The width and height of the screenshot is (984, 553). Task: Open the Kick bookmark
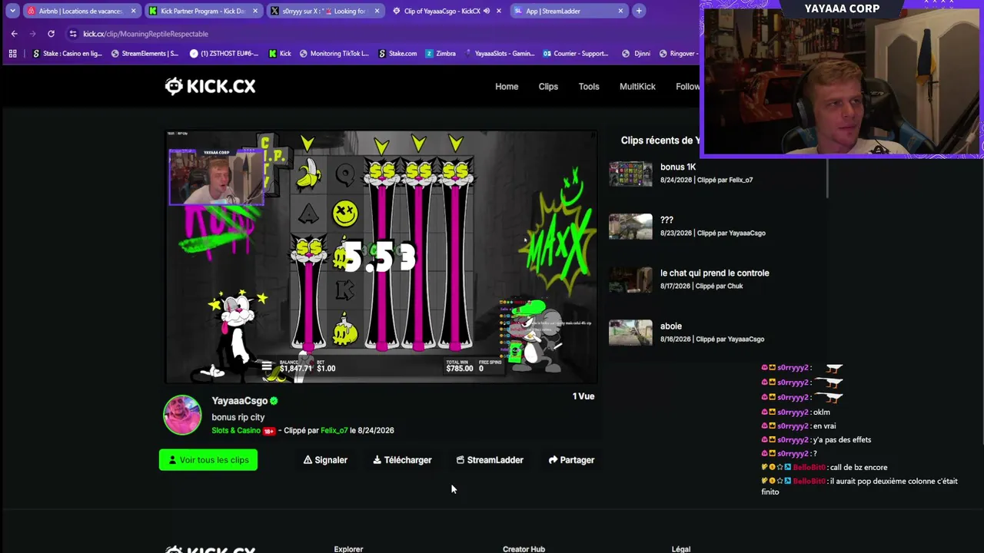click(280, 54)
